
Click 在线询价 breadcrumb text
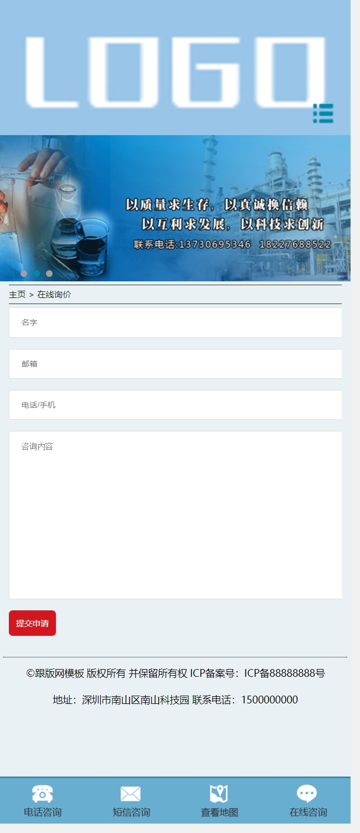click(x=54, y=295)
